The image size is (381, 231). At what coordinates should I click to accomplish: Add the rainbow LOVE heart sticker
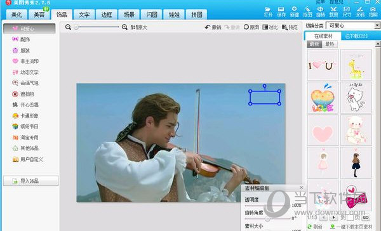tap(323, 97)
